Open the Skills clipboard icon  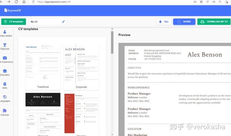[x=5, y=84]
